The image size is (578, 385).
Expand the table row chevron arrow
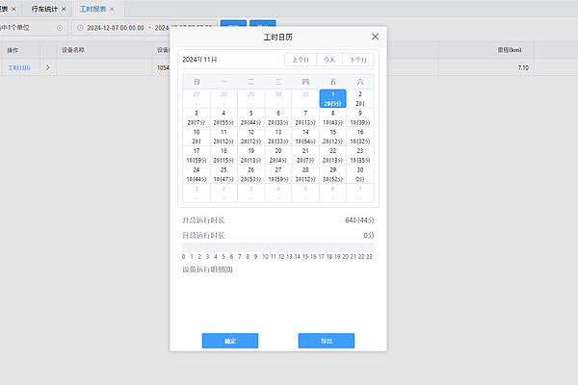47,67
